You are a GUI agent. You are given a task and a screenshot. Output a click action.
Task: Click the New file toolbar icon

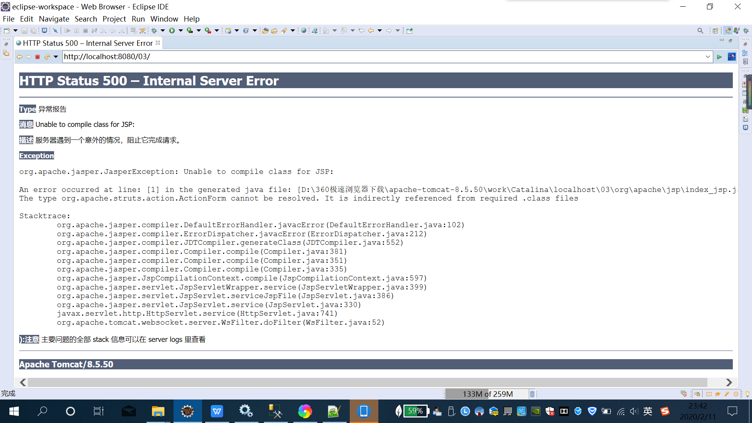point(7,31)
